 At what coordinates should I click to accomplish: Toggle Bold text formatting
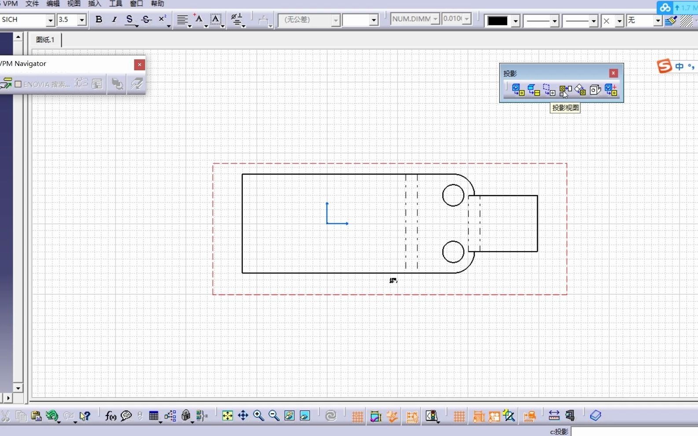point(99,19)
